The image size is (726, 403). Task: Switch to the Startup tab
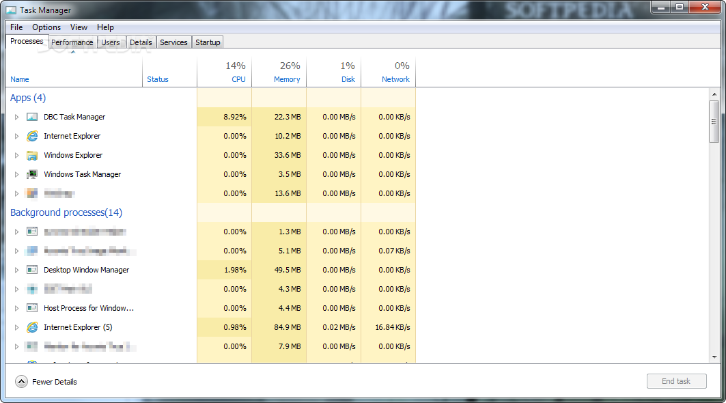[208, 42]
